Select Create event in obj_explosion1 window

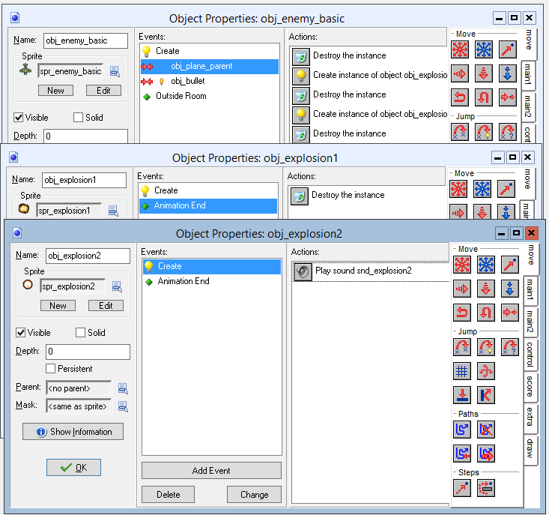pos(208,190)
